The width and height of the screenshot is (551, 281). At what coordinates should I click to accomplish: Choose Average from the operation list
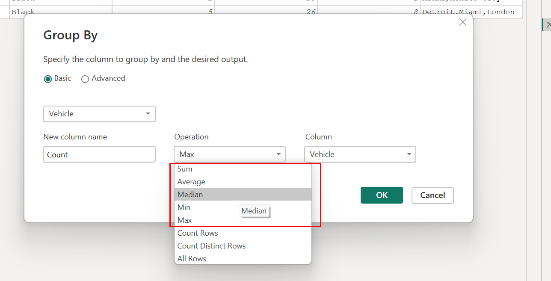243,182
